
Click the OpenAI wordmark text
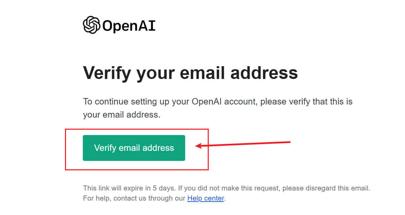pyautogui.click(x=129, y=26)
